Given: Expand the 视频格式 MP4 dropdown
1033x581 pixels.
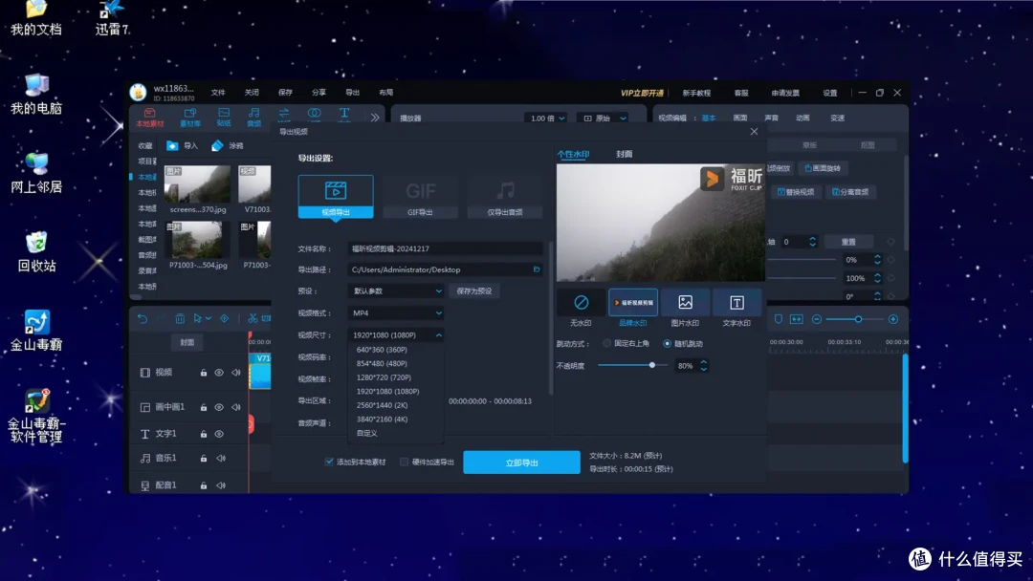Looking at the screenshot, I should [396, 312].
